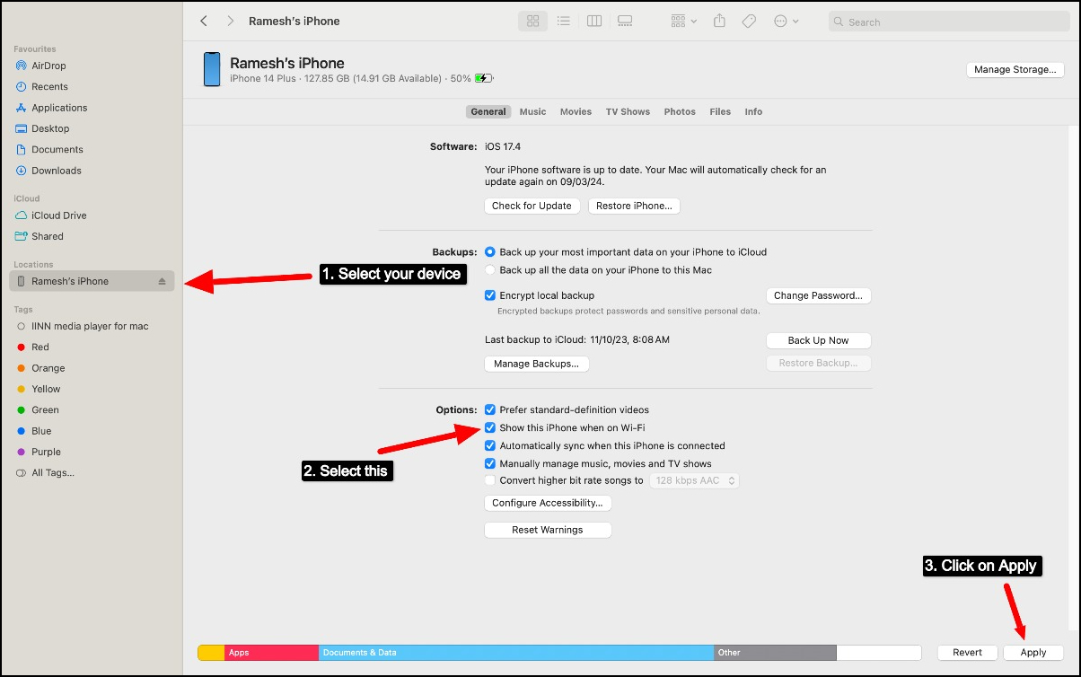Click Configure Accessibility…
1081x677 pixels.
point(548,503)
